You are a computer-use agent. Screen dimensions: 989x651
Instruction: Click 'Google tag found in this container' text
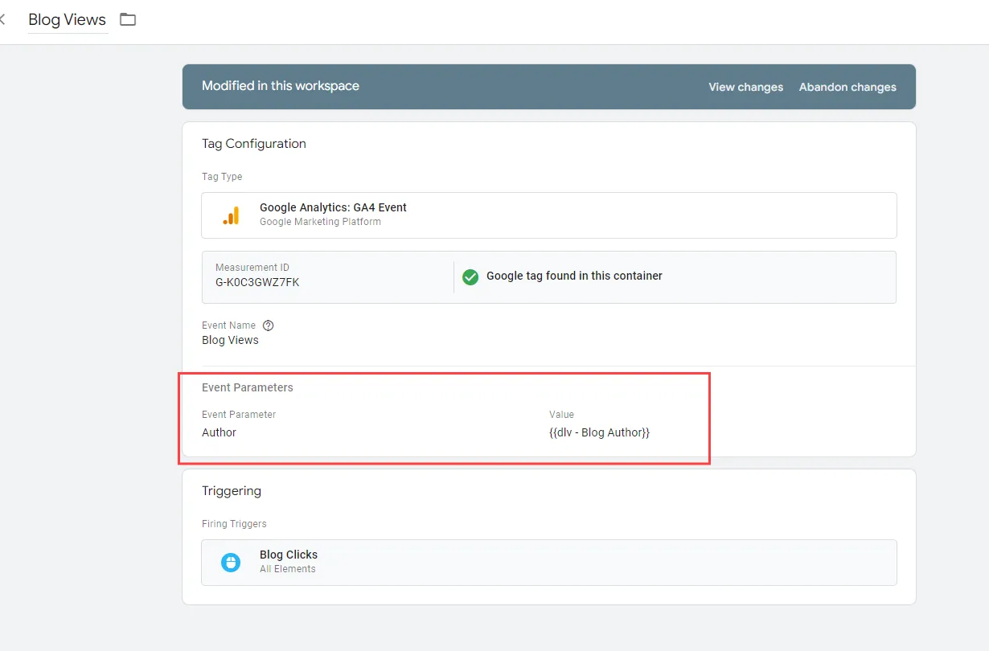[x=574, y=276]
